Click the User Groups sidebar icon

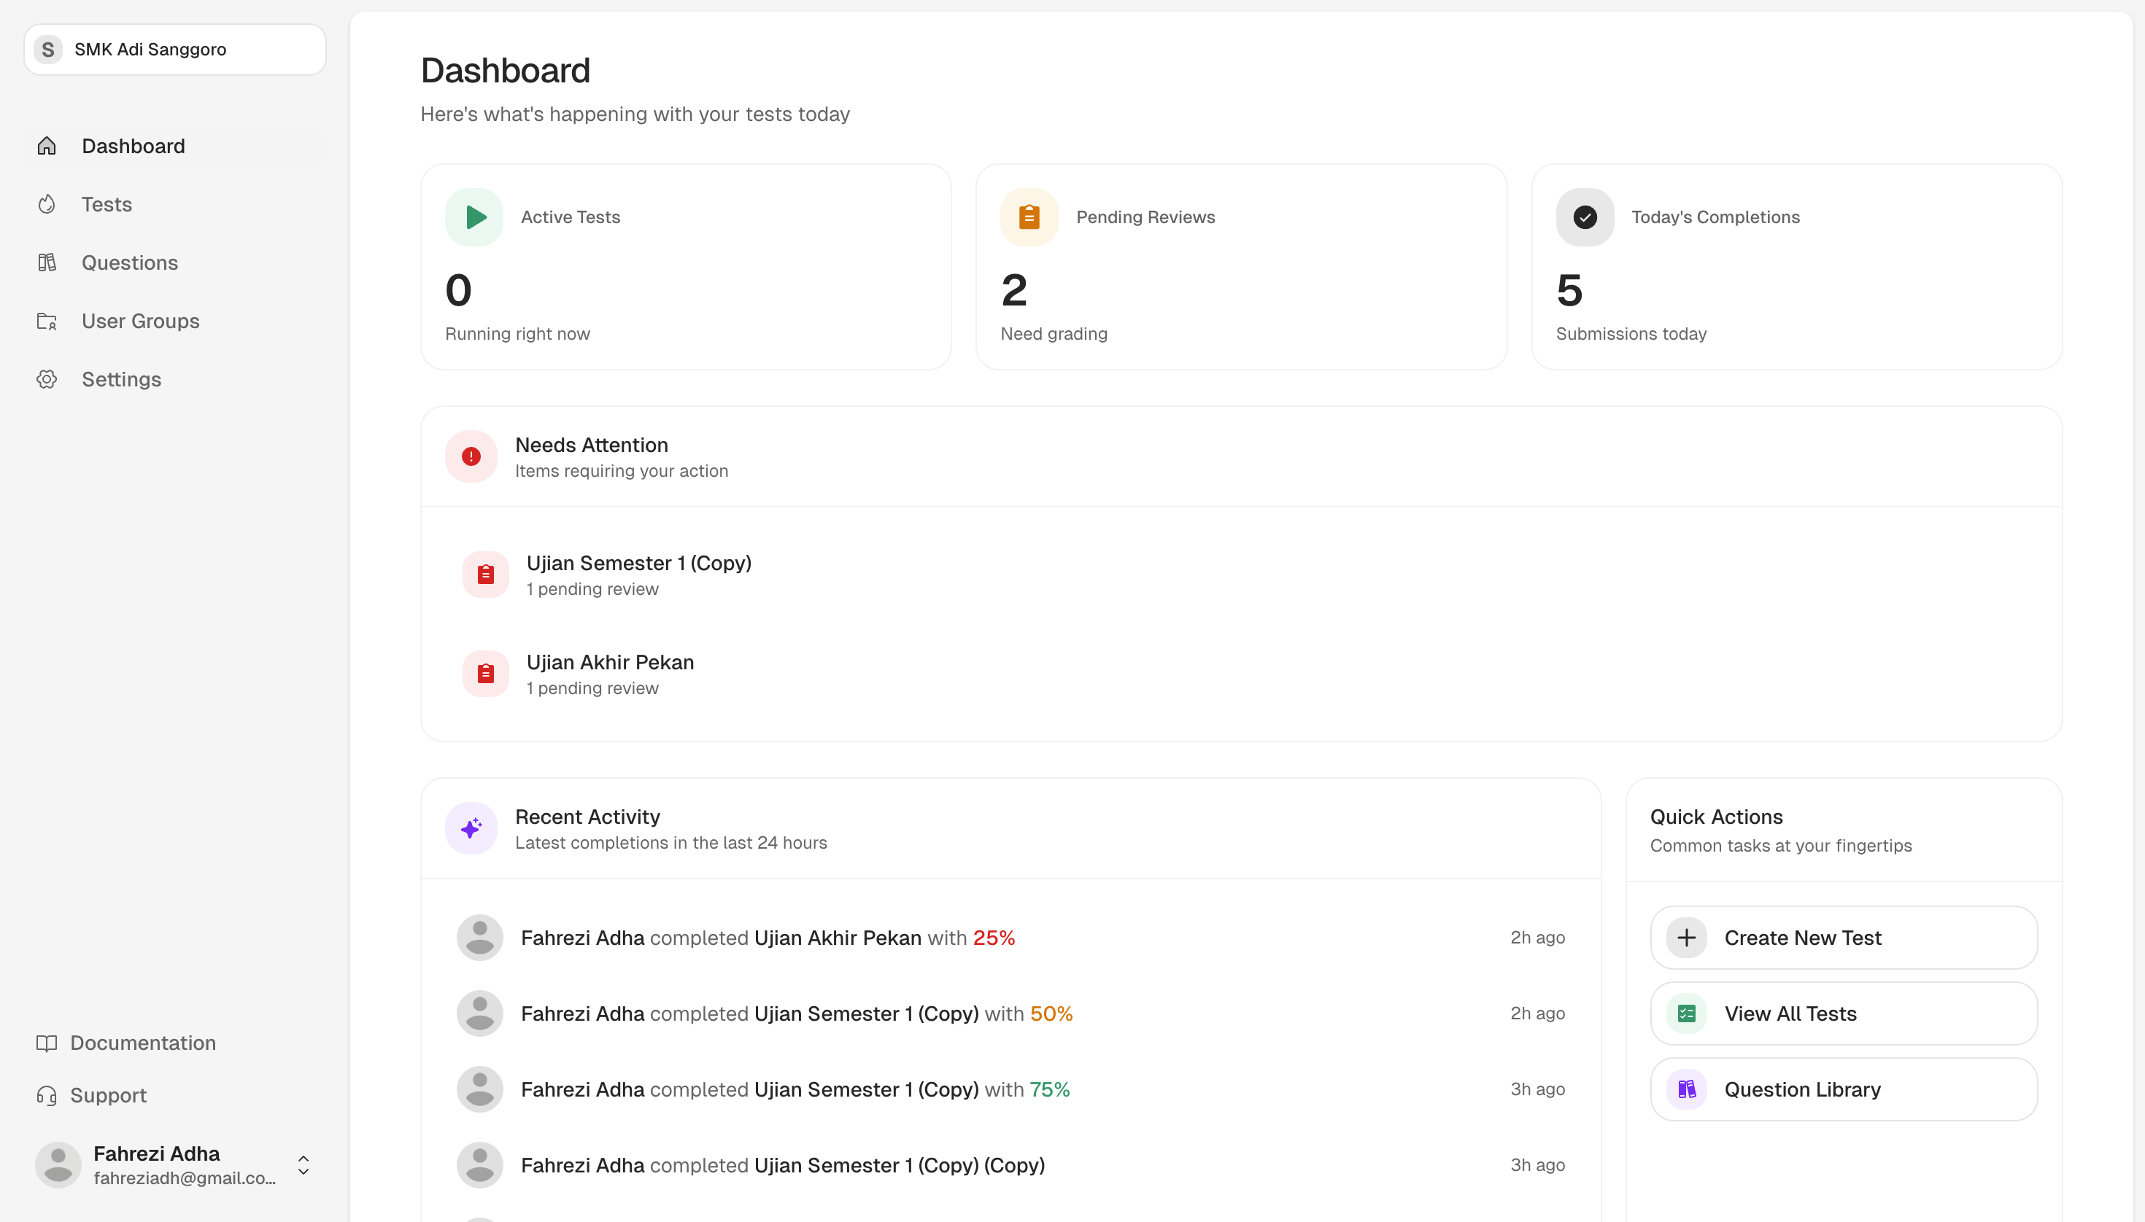coord(47,321)
